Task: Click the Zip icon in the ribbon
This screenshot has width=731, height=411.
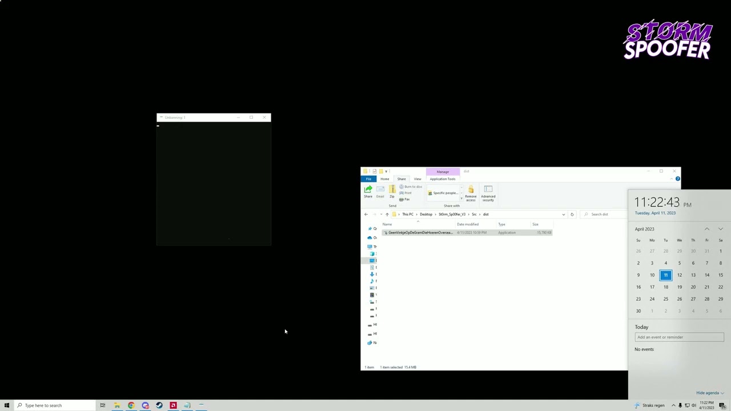Action: 392,192
